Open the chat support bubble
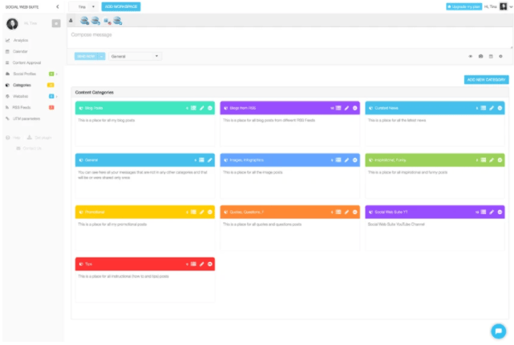The height and width of the screenshot is (345, 514). [x=497, y=330]
